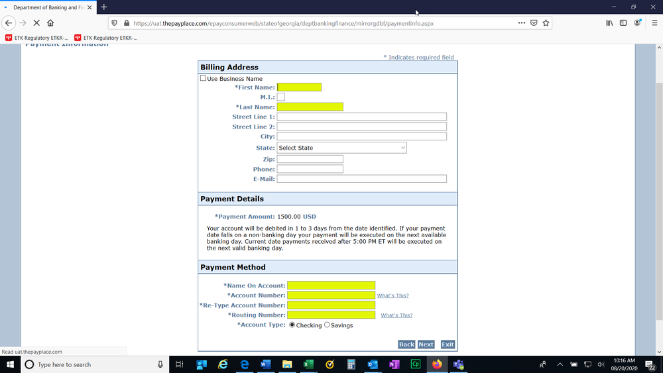Open Excel from the taskbar
Screen dimensions: 663x373
click(308, 364)
